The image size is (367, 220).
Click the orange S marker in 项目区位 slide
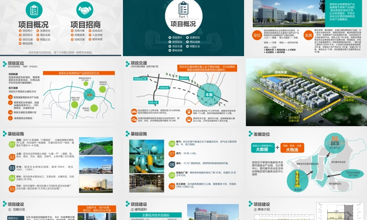click(10, 103)
